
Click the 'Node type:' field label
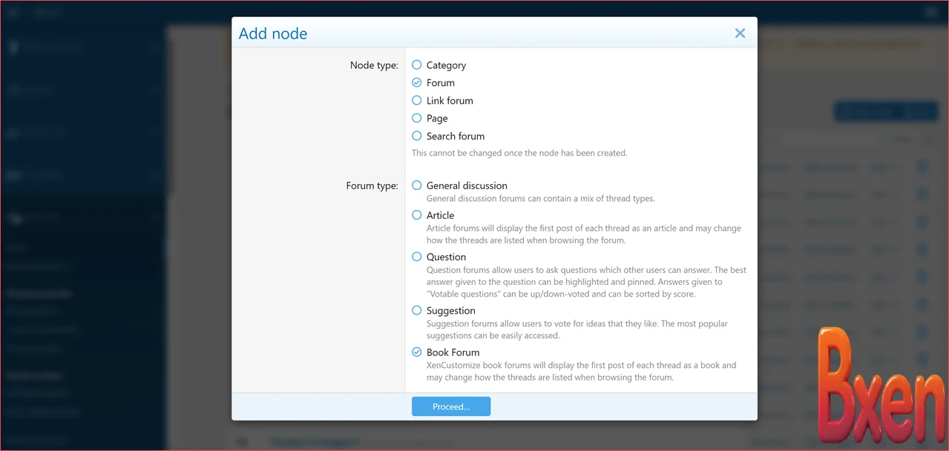coord(374,65)
